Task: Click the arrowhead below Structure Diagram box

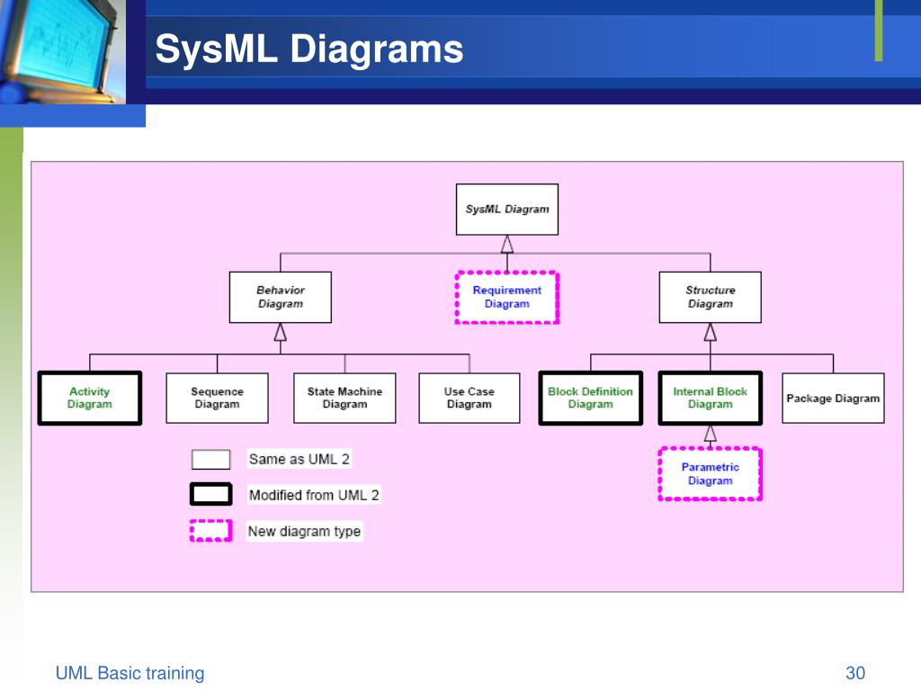Action: click(x=711, y=332)
